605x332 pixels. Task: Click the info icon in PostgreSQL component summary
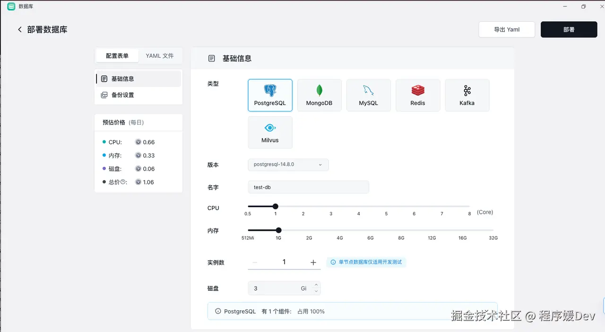pos(218,311)
